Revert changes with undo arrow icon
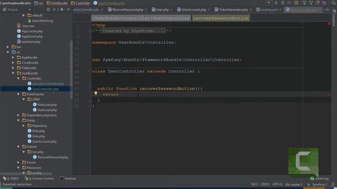The width and height of the screenshot is (337, 189). click(324, 3)
